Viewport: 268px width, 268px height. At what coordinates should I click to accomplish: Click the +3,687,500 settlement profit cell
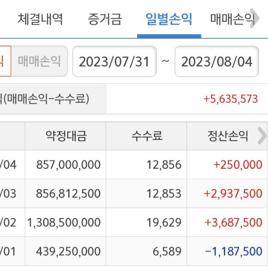(233, 222)
